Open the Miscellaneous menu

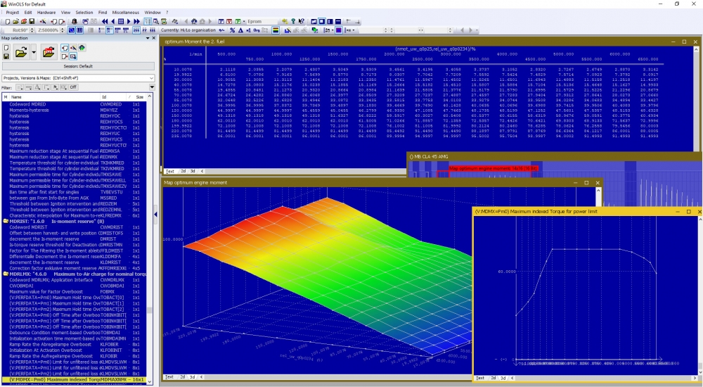click(x=127, y=13)
